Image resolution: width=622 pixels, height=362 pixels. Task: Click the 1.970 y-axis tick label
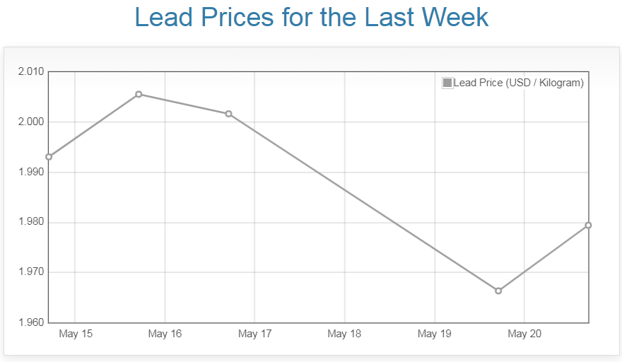(30, 272)
